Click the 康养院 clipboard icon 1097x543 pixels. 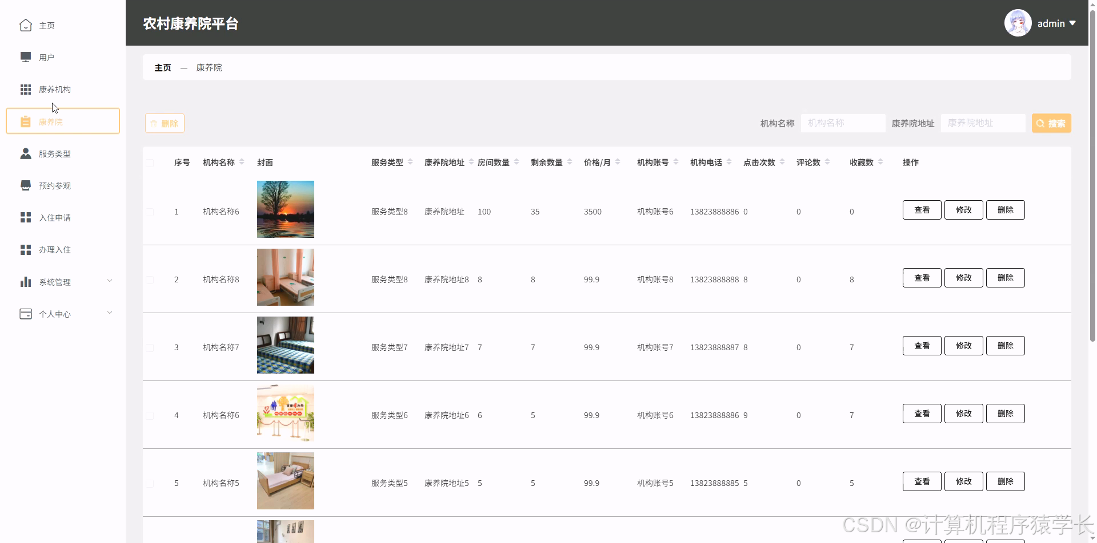coord(26,121)
